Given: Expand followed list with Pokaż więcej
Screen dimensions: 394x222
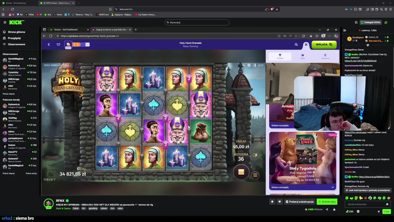Looking at the screenshot, I should click(x=9, y=94).
